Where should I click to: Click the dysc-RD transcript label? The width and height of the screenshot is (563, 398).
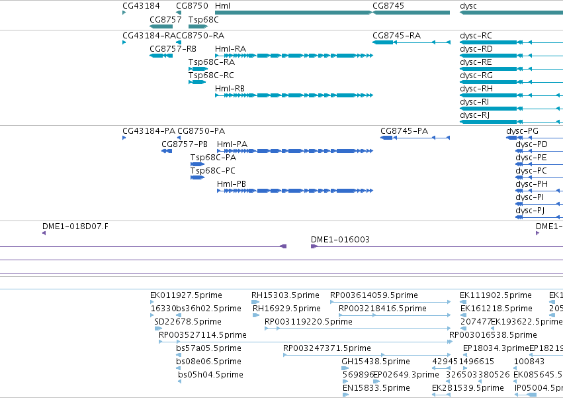[476, 48]
